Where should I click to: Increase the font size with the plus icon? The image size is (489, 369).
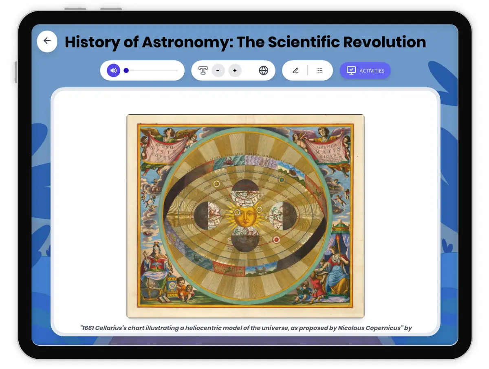coord(235,70)
